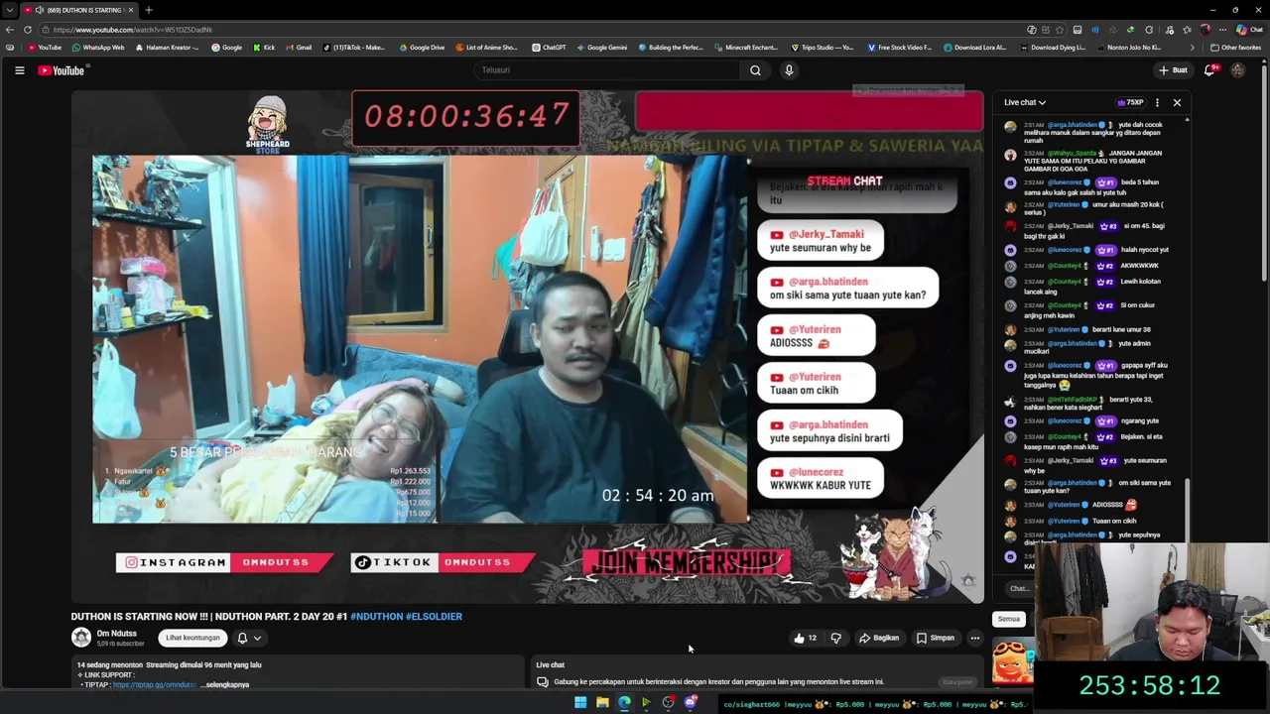Viewport: 1270px width, 714px height.
Task: Open YouTube notifications bell
Action: (1209, 70)
